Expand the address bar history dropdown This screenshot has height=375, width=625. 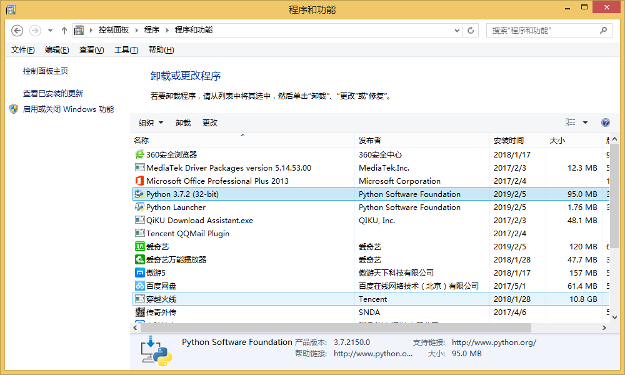[x=457, y=30]
